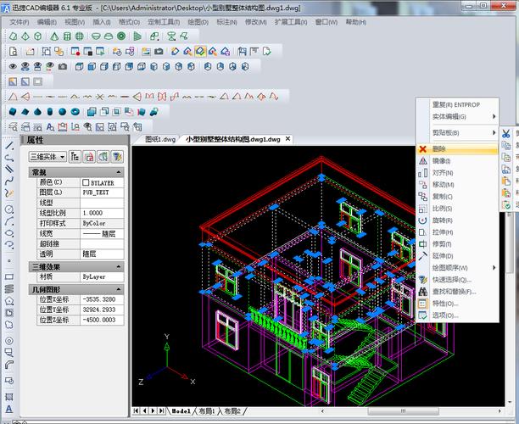Switch to the 图纸1.dwg document tab
519x424 pixels.
[x=160, y=139]
